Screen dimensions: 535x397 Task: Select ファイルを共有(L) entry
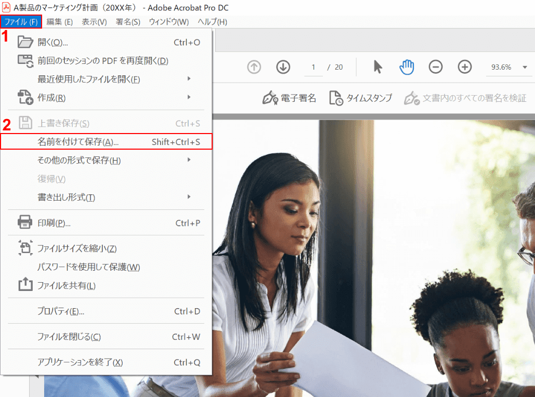click(x=106, y=285)
